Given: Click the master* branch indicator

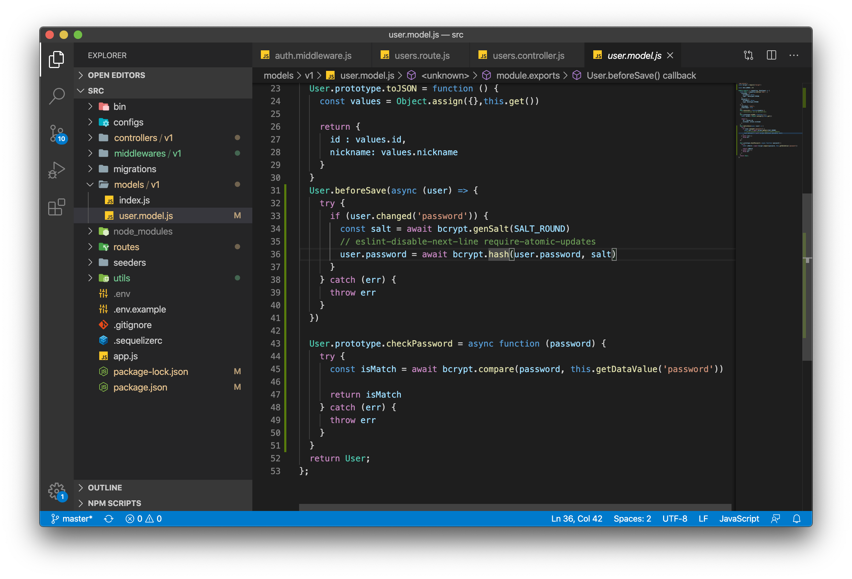Looking at the screenshot, I should 72,518.
